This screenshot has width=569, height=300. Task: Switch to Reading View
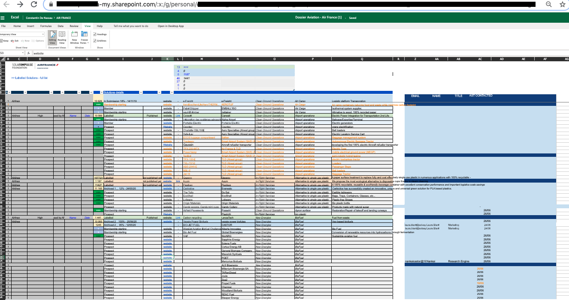point(62,38)
